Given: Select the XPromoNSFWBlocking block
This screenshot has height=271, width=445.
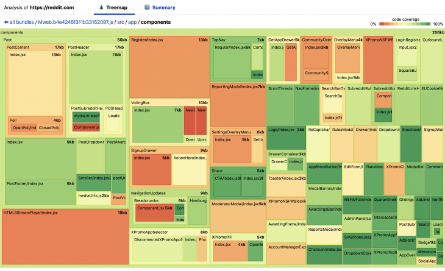Looking at the screenshot, I should pyautogui.click(x=286, y=209).
